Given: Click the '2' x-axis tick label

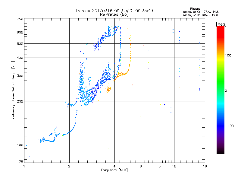Looking at the screenshot, I should point(69,166).
